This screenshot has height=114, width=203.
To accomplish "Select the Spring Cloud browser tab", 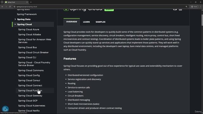I will click(x=16, y=2).
